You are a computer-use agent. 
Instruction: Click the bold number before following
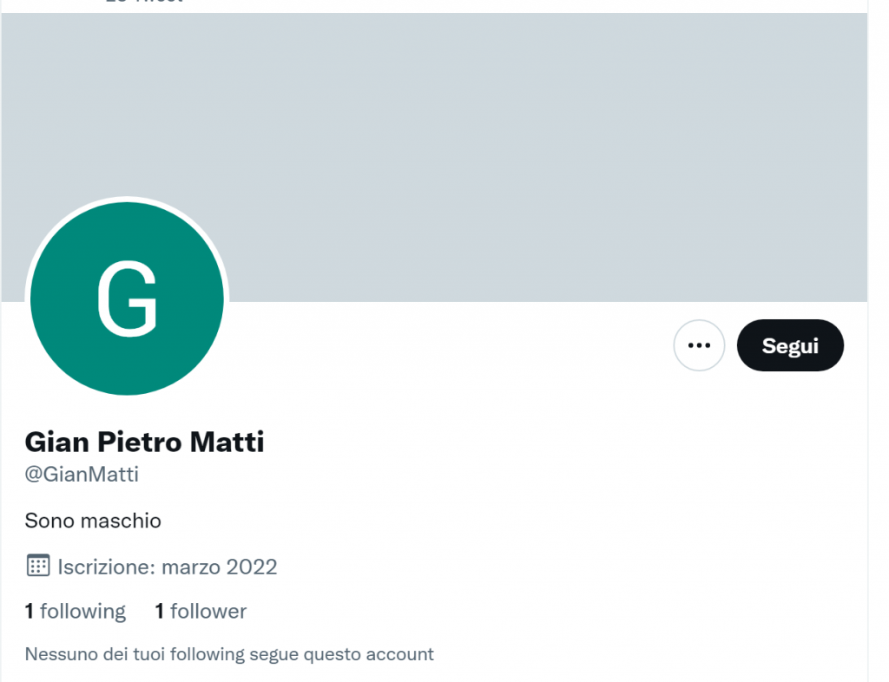pos(30,611)
